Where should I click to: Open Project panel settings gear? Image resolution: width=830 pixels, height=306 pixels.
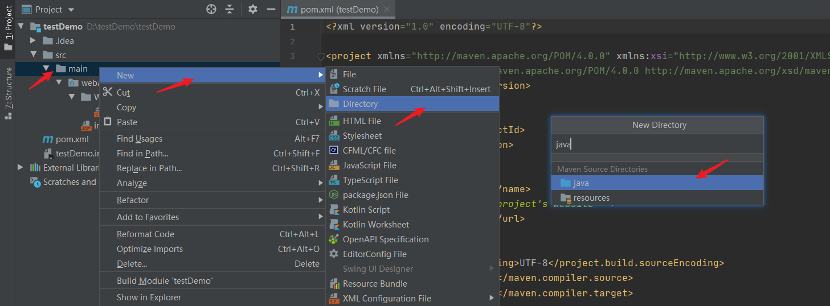(253, 9)
